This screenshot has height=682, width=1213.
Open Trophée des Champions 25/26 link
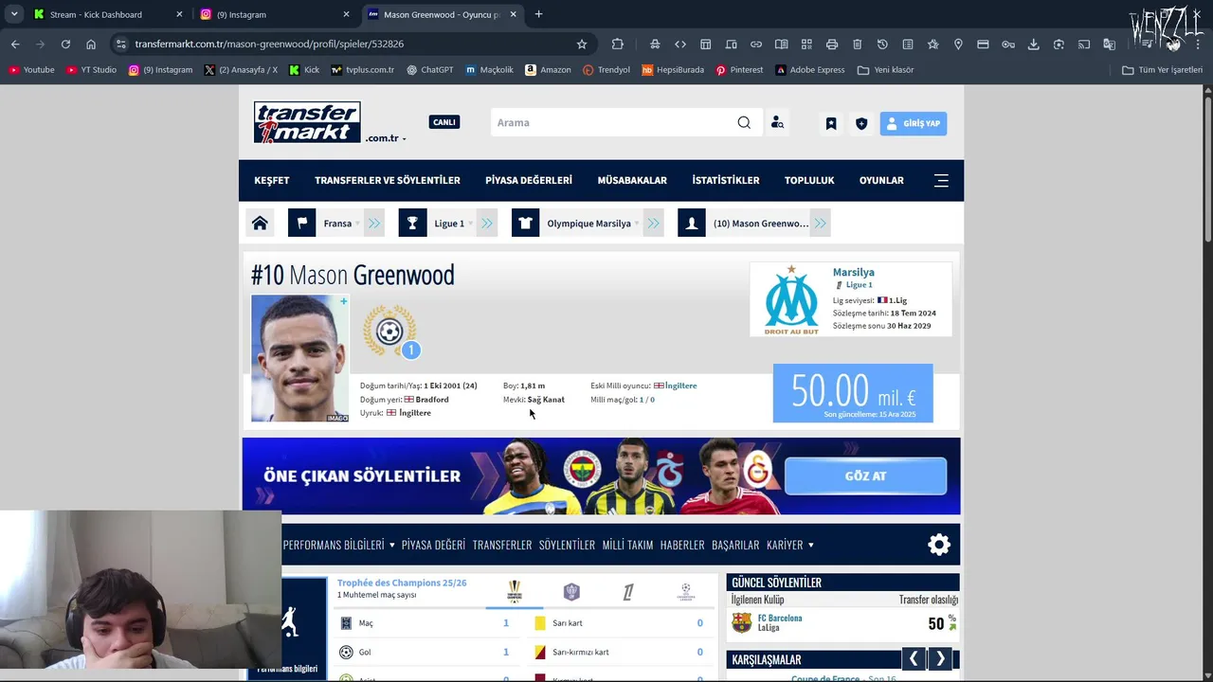pos(402,583)
